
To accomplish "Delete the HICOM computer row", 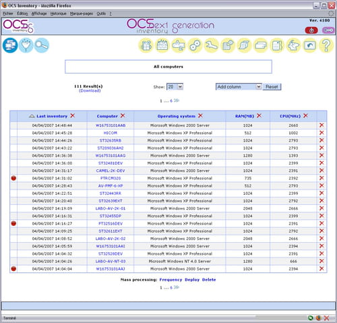I will [x=321, y=133].
